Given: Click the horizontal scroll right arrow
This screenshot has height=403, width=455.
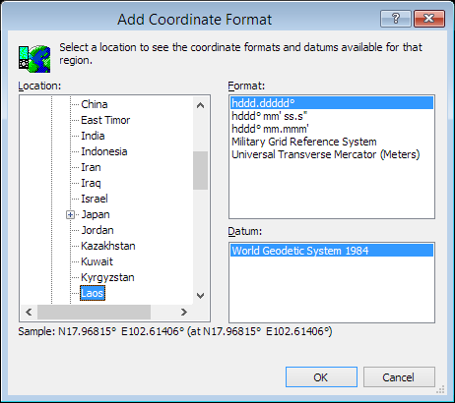Looking at the screenshot, I should pos(184,312).
